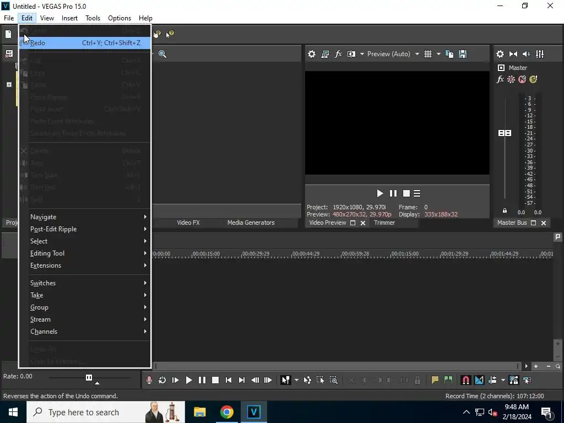Close the Video Preview panel

click(363, 223)
